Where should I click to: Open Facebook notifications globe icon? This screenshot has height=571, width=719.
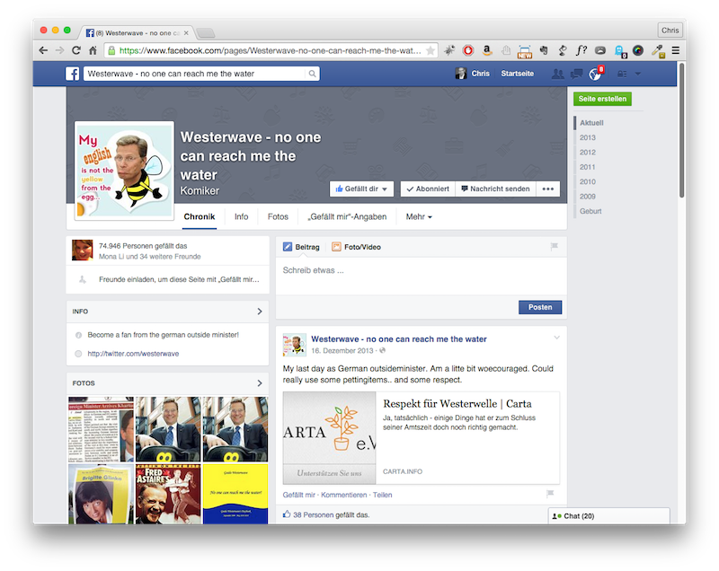(594, 74)
